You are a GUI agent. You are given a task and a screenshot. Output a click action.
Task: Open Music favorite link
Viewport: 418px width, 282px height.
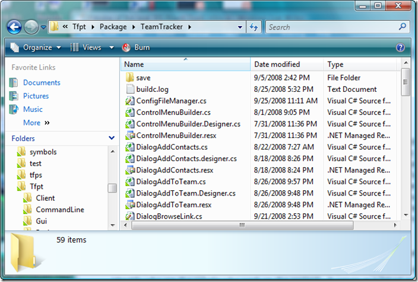(33, 109)
